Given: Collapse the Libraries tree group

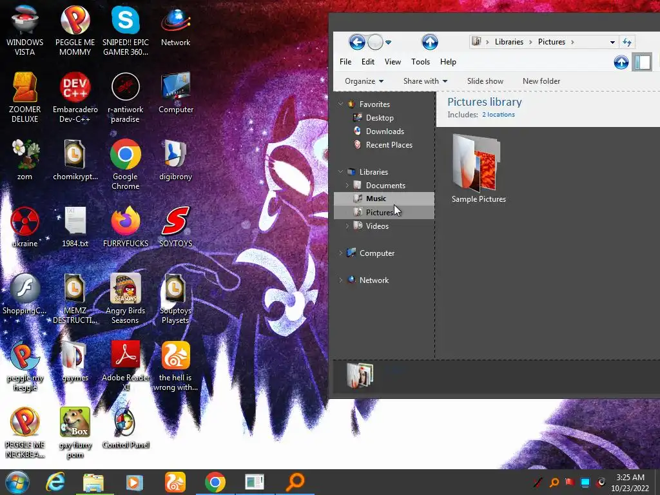Looking at the screenshot, I should click(x=340, y=171).
